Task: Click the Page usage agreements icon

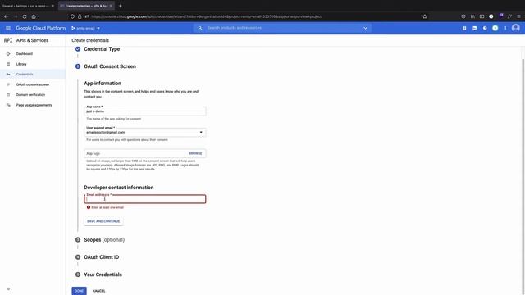Action: pos(8,105)
